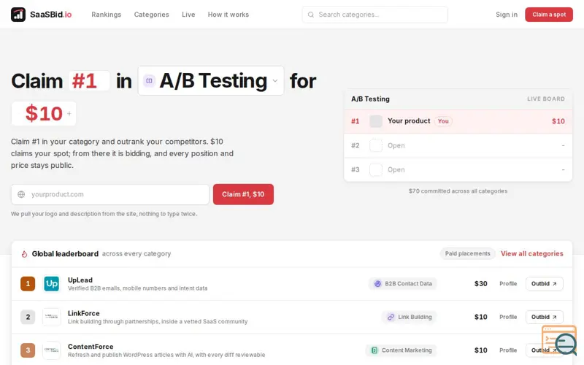The height and width of the screenshot is (365, 584).
Task: Focus the Search categories field
Action: 374,15
